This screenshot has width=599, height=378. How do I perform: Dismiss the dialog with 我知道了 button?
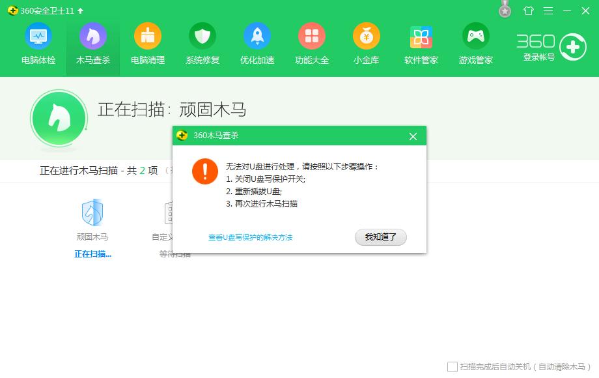(380, 237)
